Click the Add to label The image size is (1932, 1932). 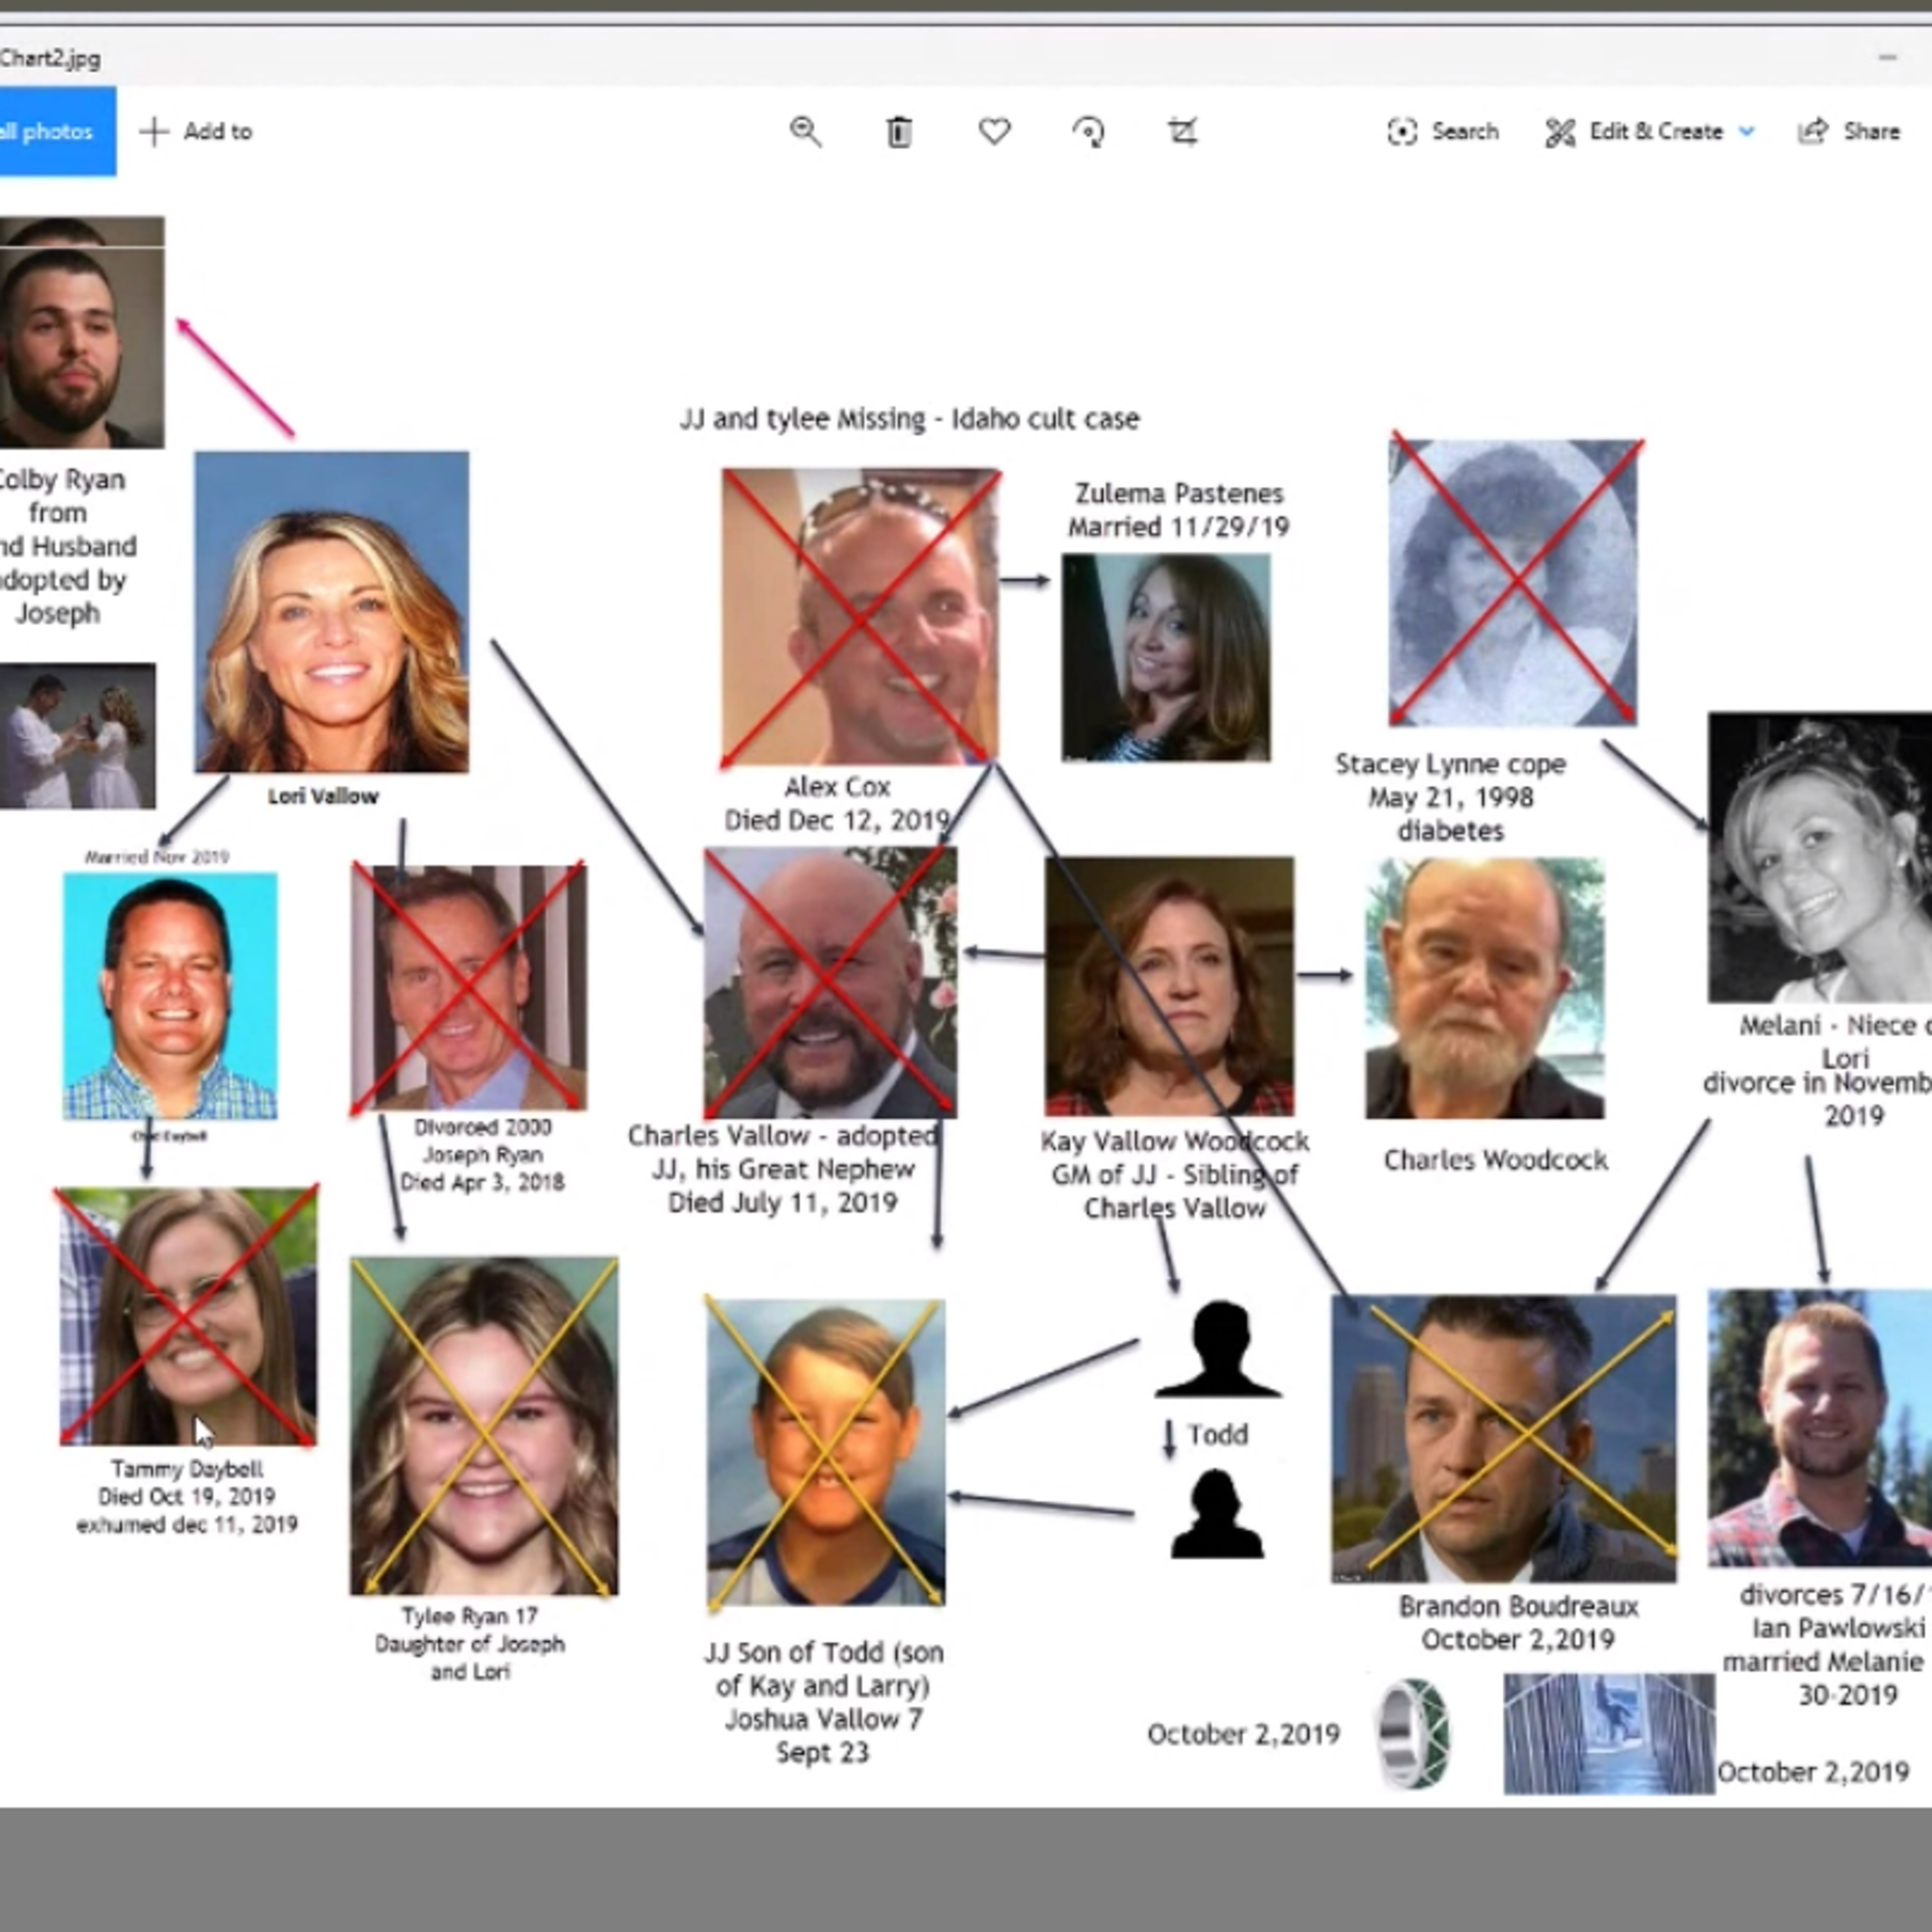click(217, 131)
